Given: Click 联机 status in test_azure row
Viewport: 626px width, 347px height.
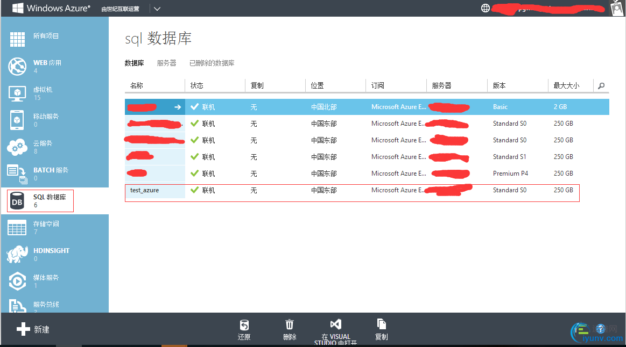Looking at the screenshot, I should (208, 191).
